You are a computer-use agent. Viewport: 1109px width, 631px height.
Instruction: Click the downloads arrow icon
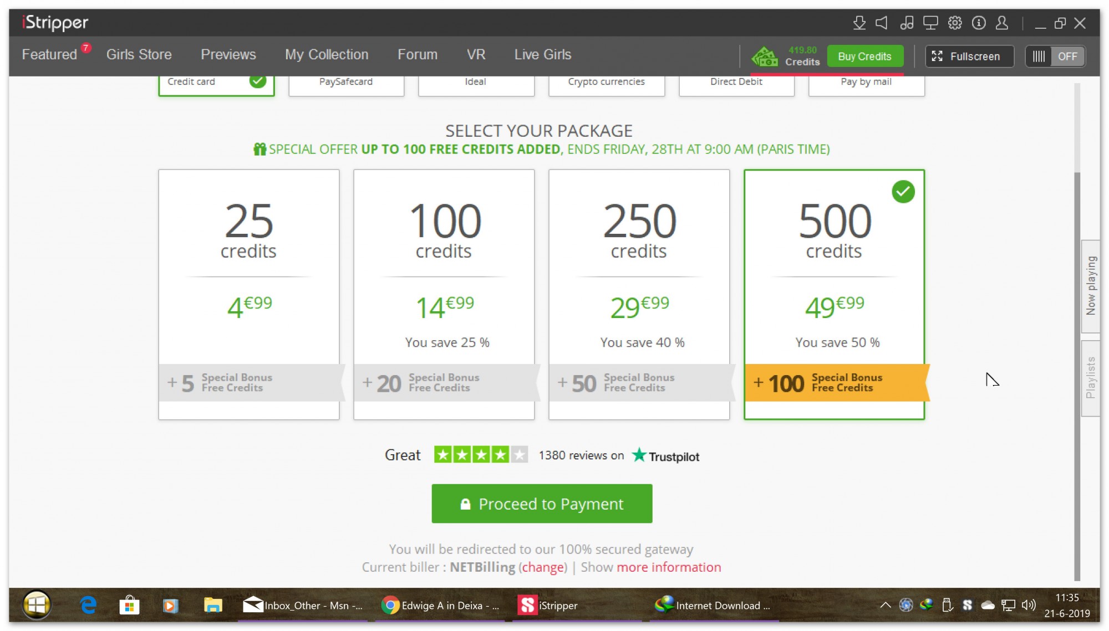point(859,23)
